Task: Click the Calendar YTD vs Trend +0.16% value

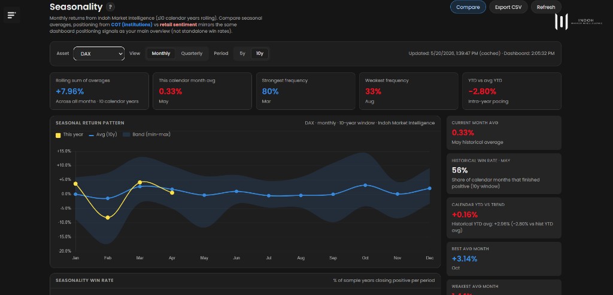Action: click(465, 214)
